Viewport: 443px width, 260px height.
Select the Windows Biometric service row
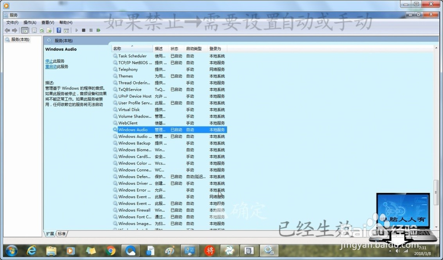tap(169, 150)
